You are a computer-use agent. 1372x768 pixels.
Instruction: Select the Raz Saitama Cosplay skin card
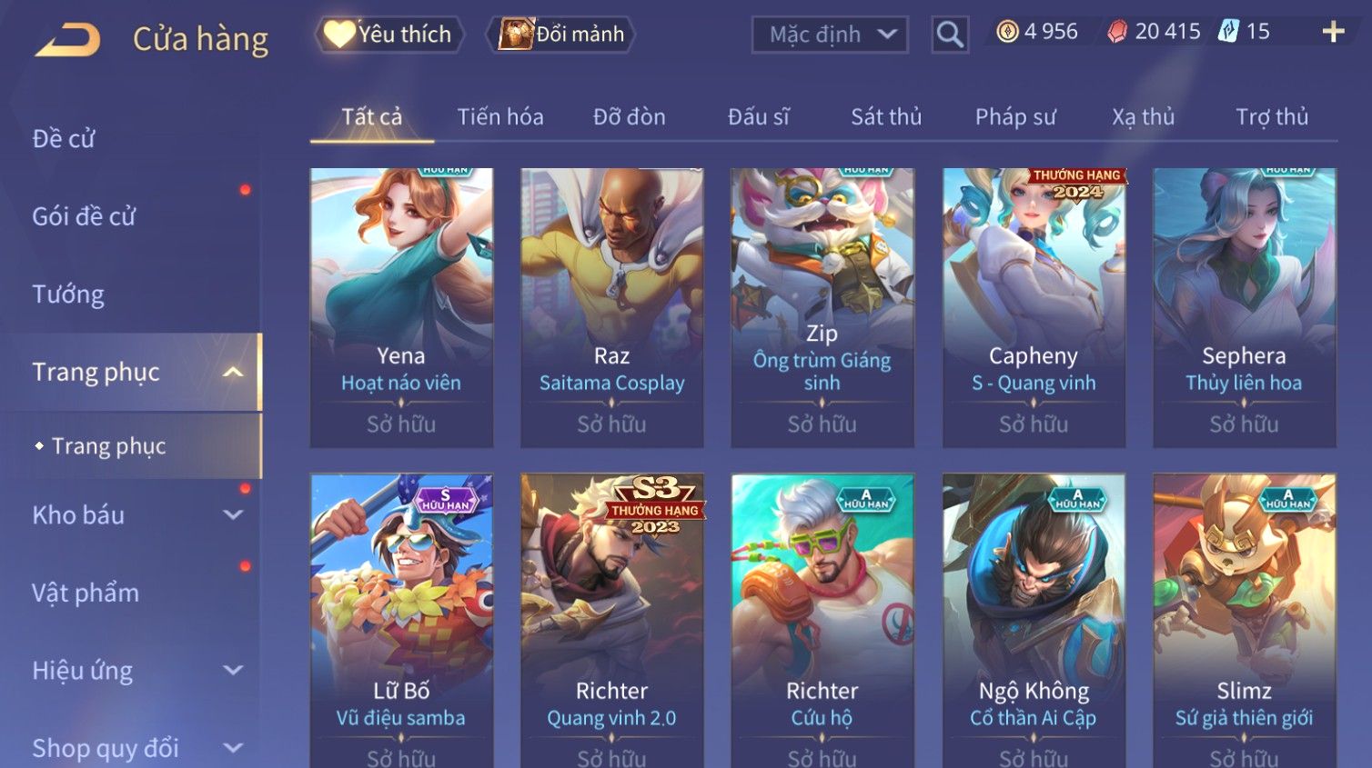[x=611, y=307]
